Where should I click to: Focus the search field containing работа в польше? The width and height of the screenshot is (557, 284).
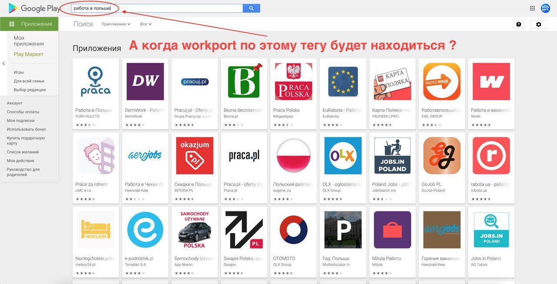point(157,8)
